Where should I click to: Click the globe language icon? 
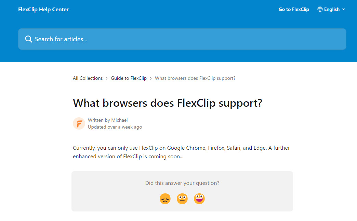320,9
